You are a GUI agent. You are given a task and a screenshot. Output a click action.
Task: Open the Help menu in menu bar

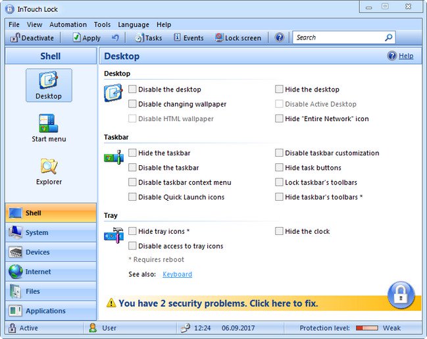(164, 24)
